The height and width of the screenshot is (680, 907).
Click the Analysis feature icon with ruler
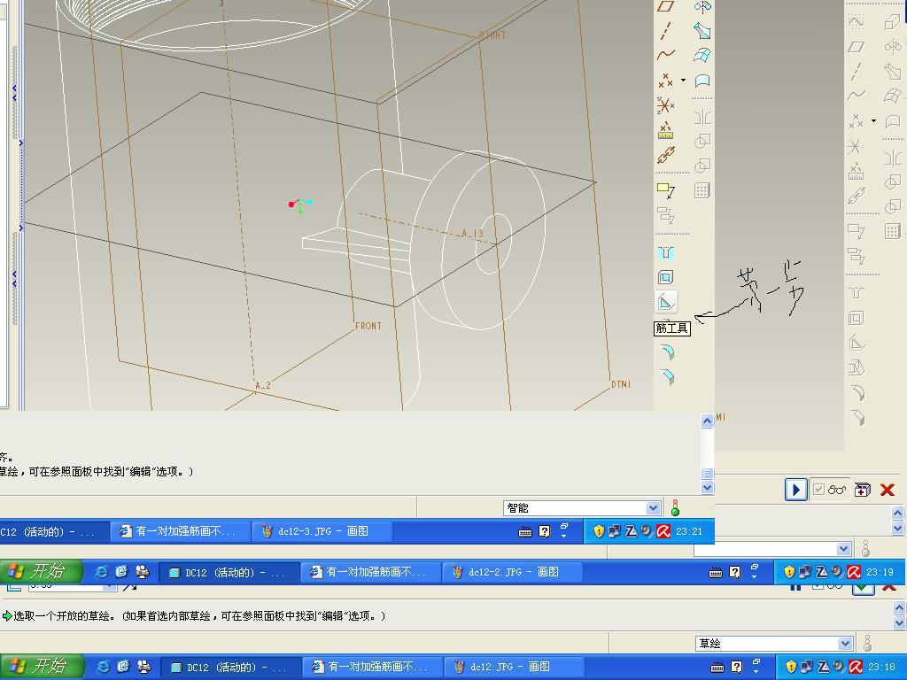click(666, 130)
